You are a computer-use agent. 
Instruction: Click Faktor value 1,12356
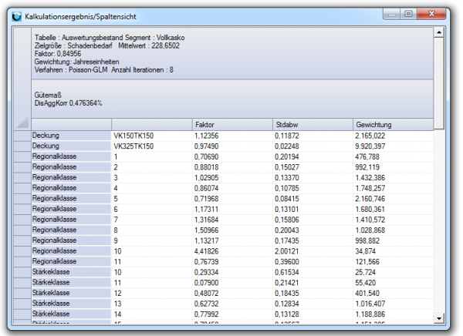pos(206,136)
